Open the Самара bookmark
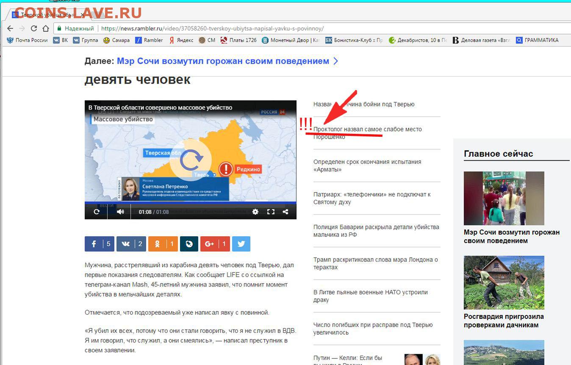The height and width of the screenshot is (365, 571). tap(116, 40)
